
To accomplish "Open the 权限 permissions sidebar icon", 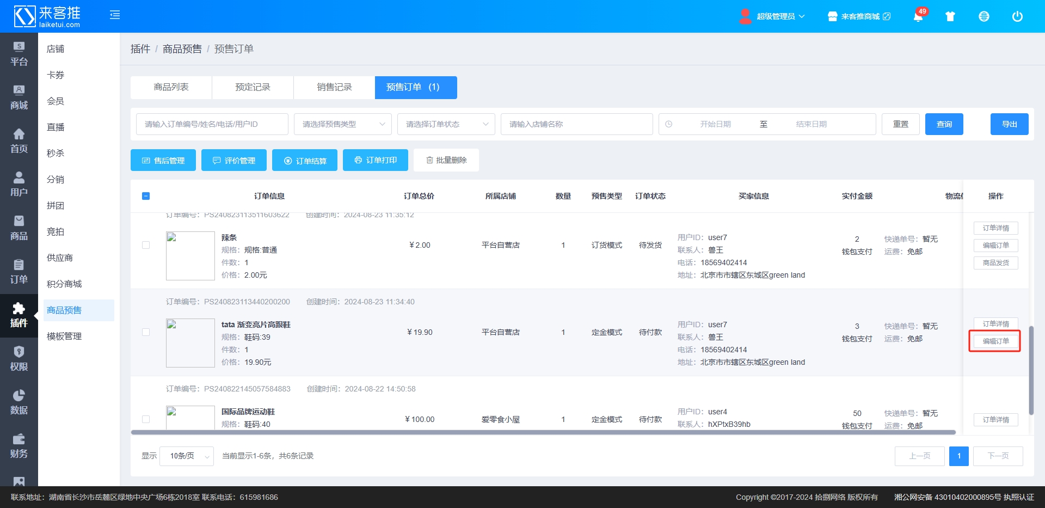I will 19,359.
